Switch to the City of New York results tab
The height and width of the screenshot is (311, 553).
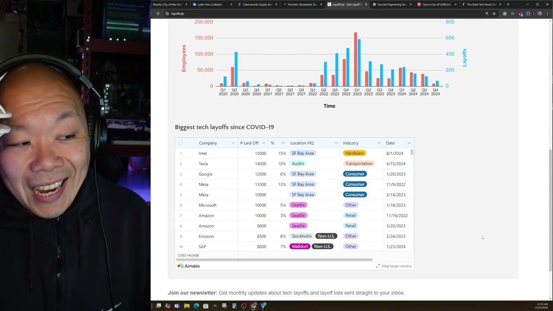click(170, 4)
